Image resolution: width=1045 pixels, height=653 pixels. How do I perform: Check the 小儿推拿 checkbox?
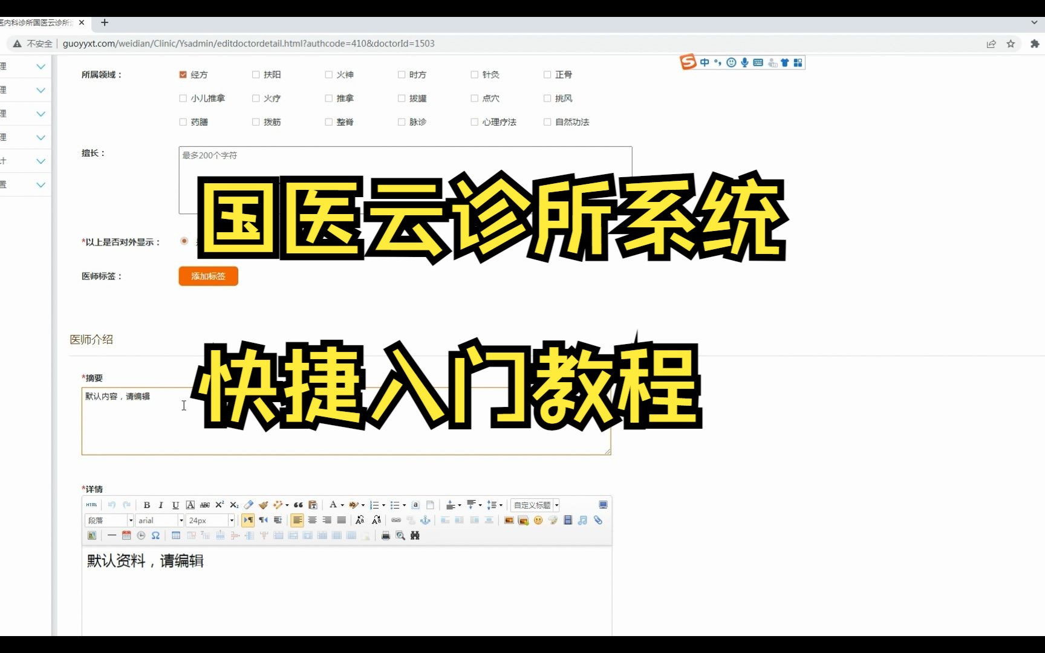tap(183, 98)
